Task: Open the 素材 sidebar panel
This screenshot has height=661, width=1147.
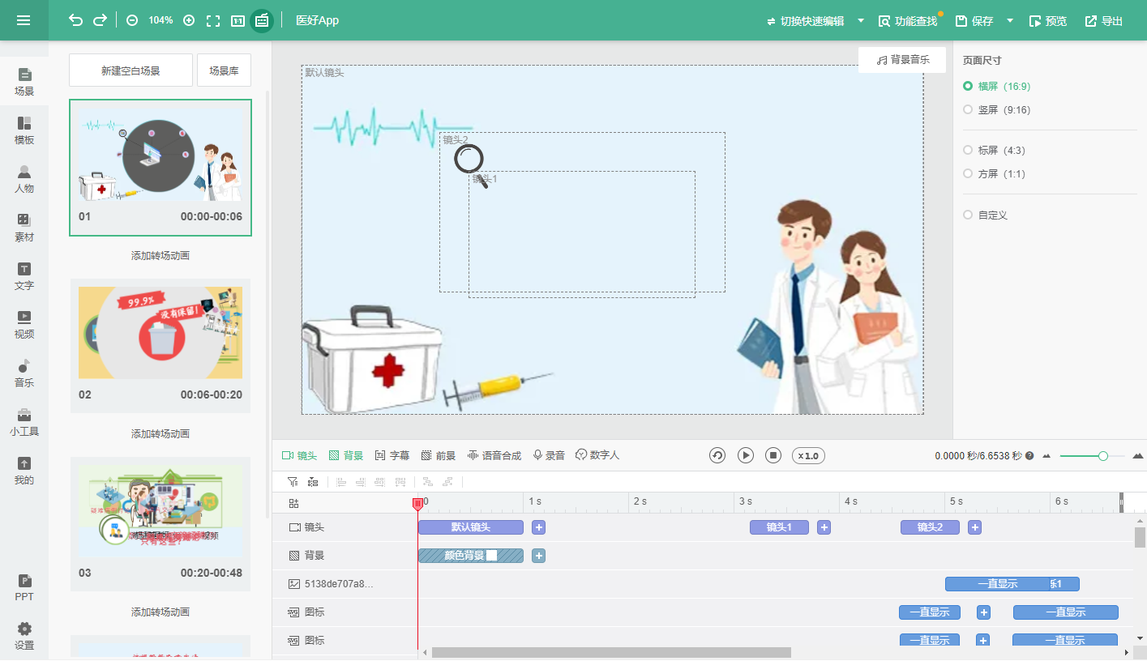Action: click(x=24, y=228)
